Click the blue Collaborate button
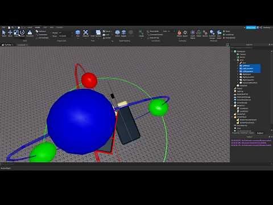Viewport: 273px width, 205px height. 251,27
